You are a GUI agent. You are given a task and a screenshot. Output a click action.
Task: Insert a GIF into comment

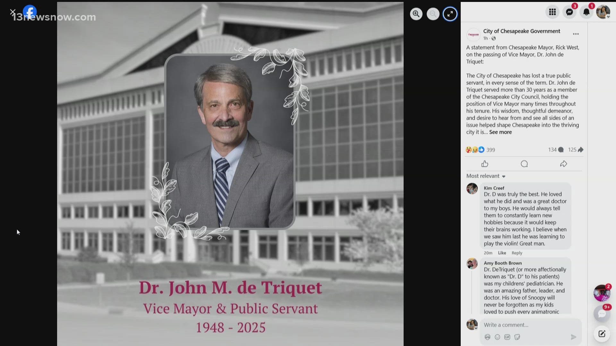click(507, 337)
